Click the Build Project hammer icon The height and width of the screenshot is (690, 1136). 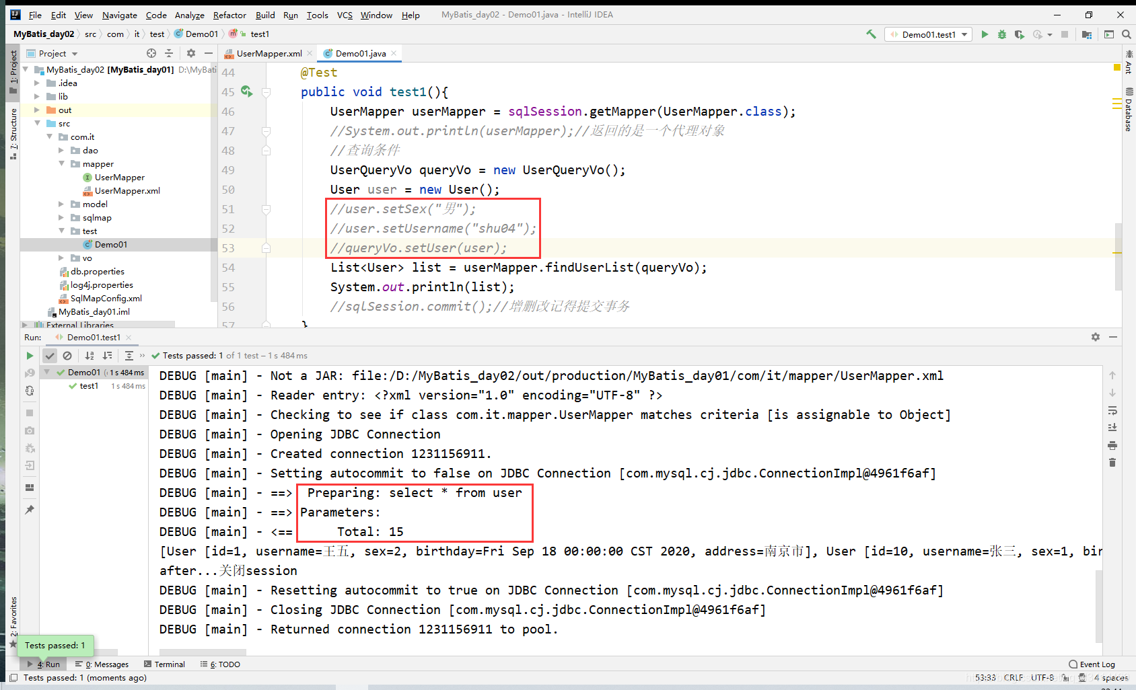pyautogui.click(x=871, y=34)
